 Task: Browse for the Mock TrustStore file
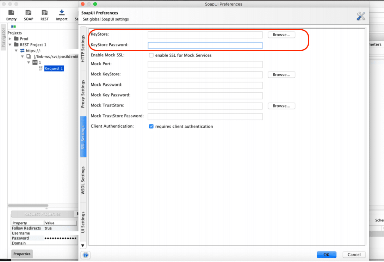pyautogui.click(x=281, y=106)
